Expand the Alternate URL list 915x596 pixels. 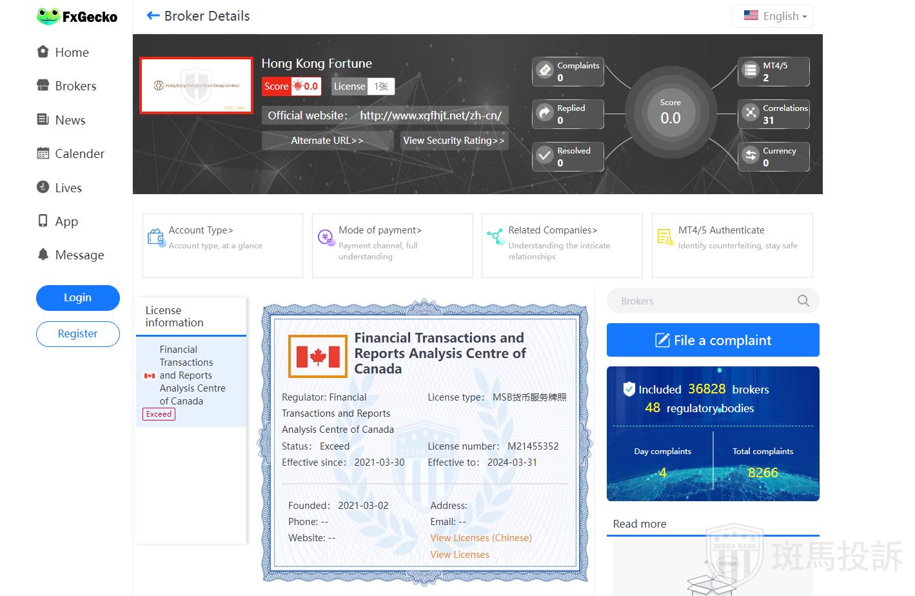pos(327,141)
